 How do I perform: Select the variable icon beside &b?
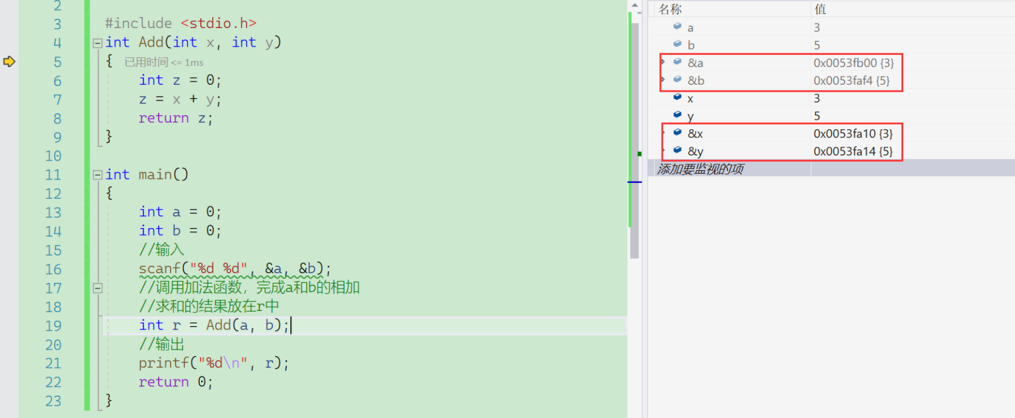click(x=677, y=79)
